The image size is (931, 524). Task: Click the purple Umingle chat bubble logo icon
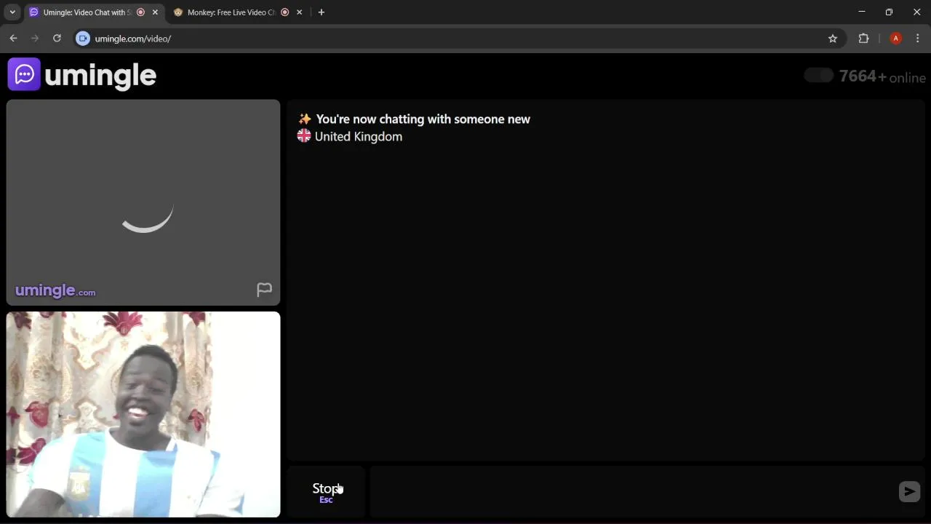tap(24, 74)
